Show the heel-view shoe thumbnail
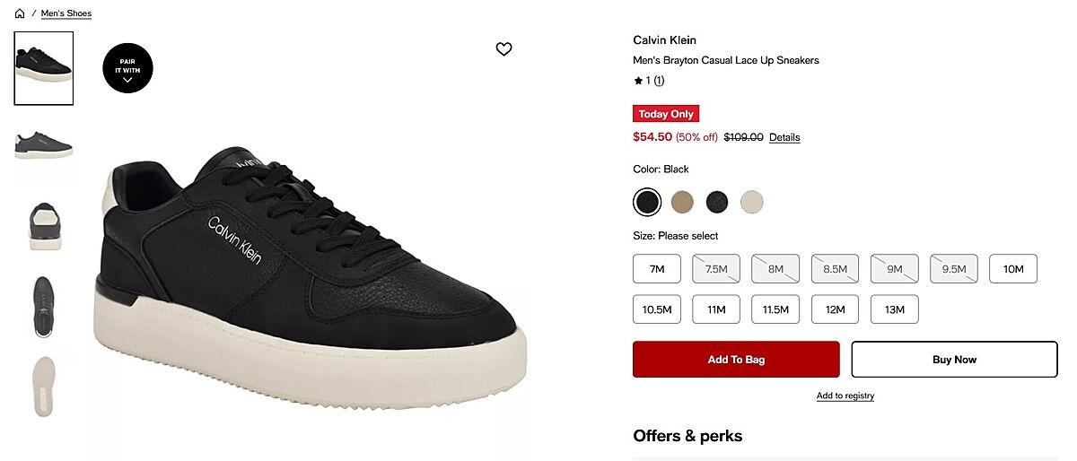 click(43, 224)
